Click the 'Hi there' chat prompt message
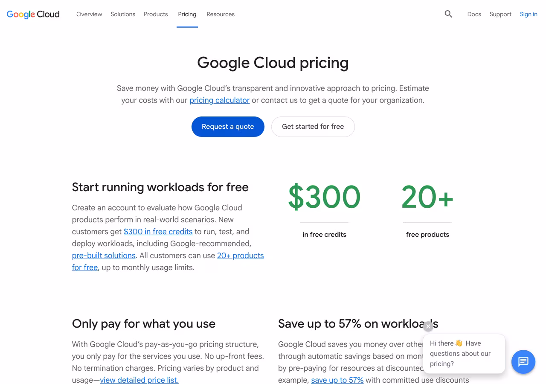Viewport: 546px width, 384px height. click(464, 354)
